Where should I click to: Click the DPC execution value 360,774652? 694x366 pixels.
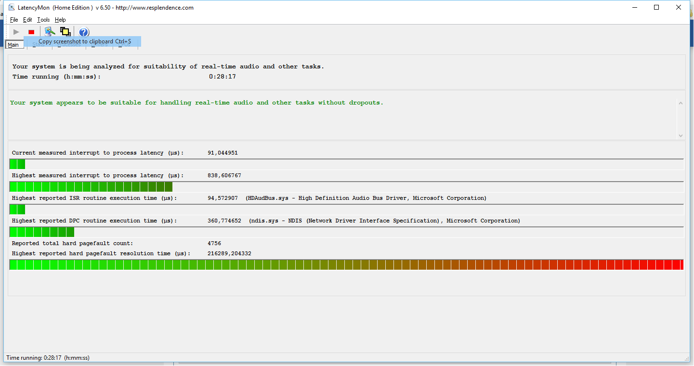point(224,221)
